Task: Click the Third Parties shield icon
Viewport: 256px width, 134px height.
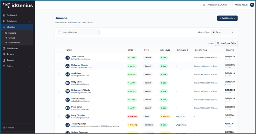Action: tap(4, 49)
